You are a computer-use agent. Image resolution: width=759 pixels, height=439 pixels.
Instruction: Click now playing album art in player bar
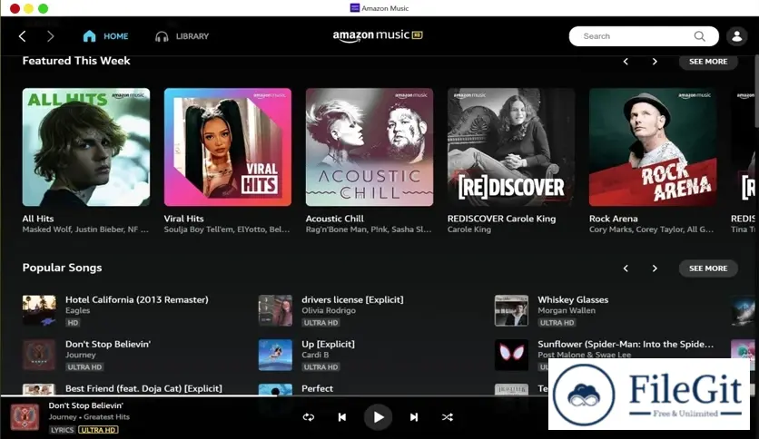(x=25, y=416)
